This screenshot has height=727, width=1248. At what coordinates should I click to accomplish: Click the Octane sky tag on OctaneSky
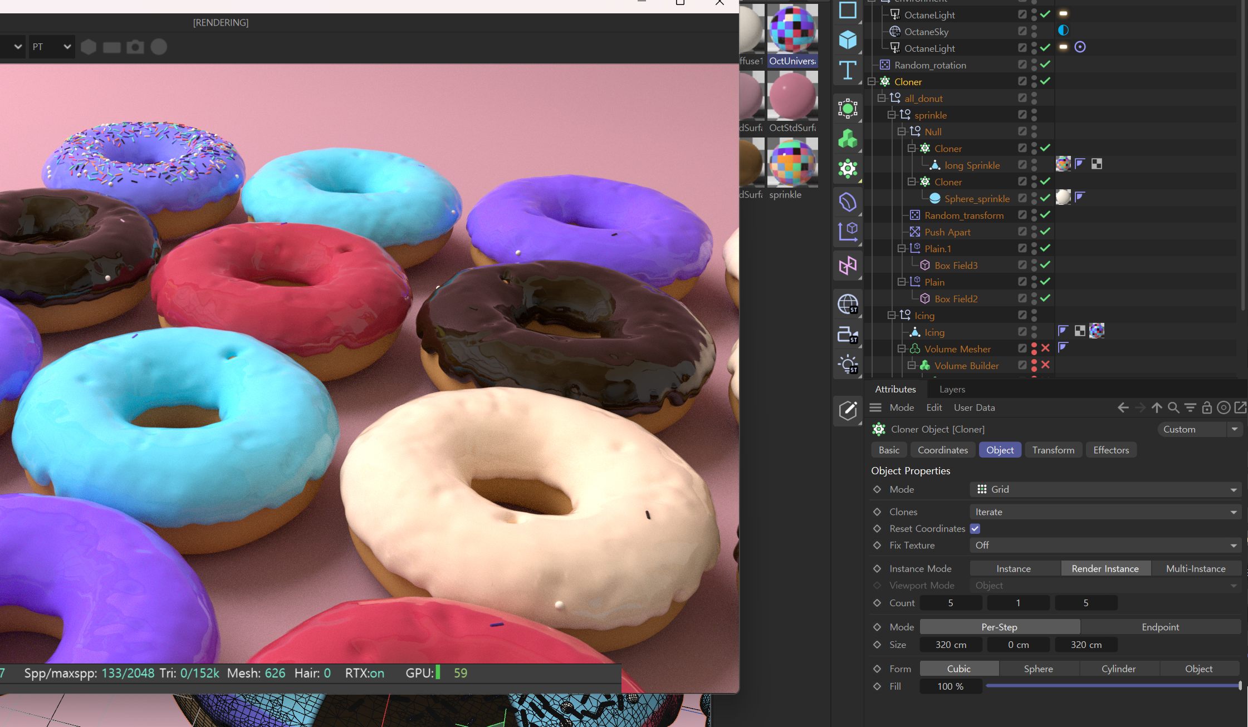[x=1063, y=31]
